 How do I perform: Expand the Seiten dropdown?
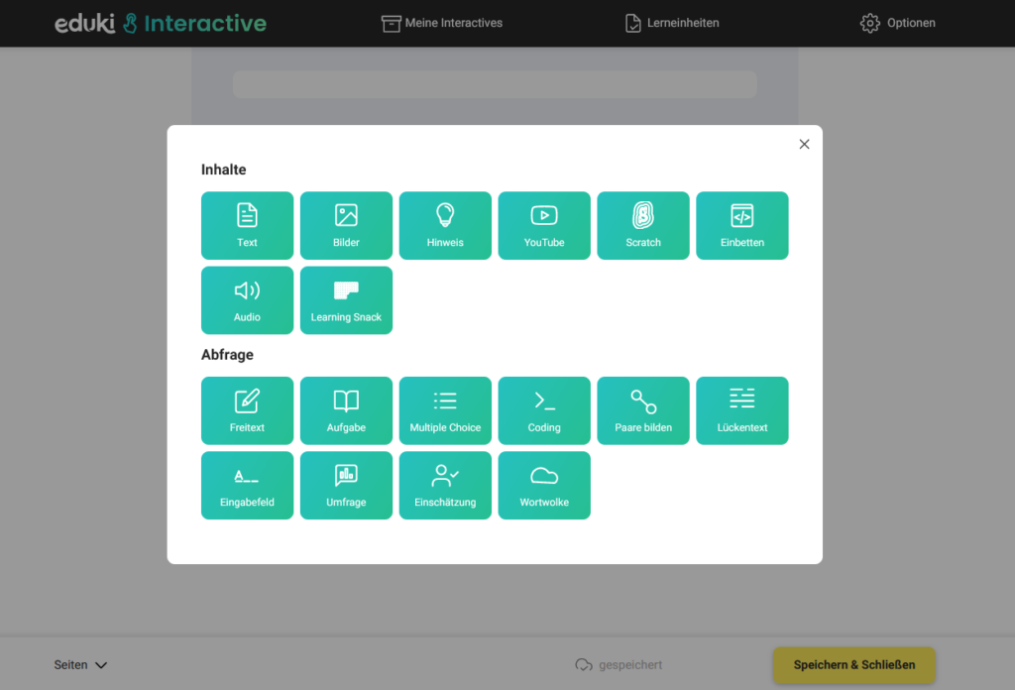coord(80,665)
